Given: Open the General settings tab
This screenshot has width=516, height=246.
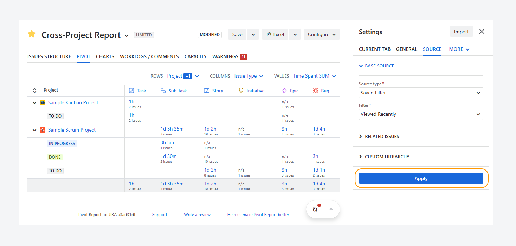Looking at the screenshot, I should click(407, 49).
